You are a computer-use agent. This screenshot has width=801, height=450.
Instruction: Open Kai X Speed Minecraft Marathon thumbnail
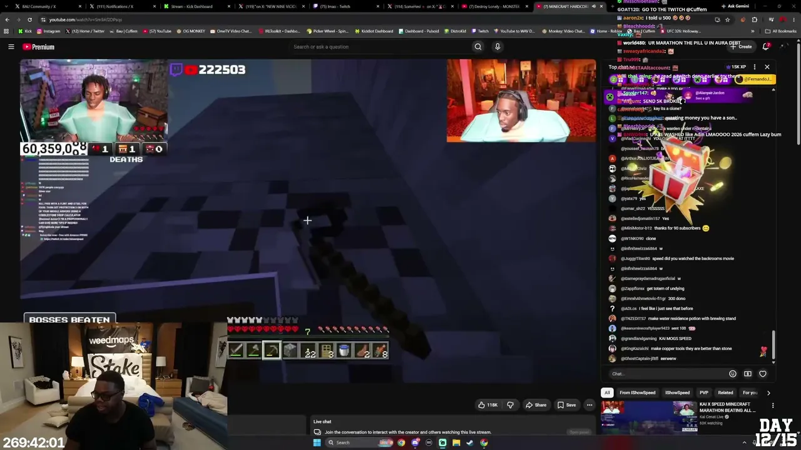tap(650, 417)
